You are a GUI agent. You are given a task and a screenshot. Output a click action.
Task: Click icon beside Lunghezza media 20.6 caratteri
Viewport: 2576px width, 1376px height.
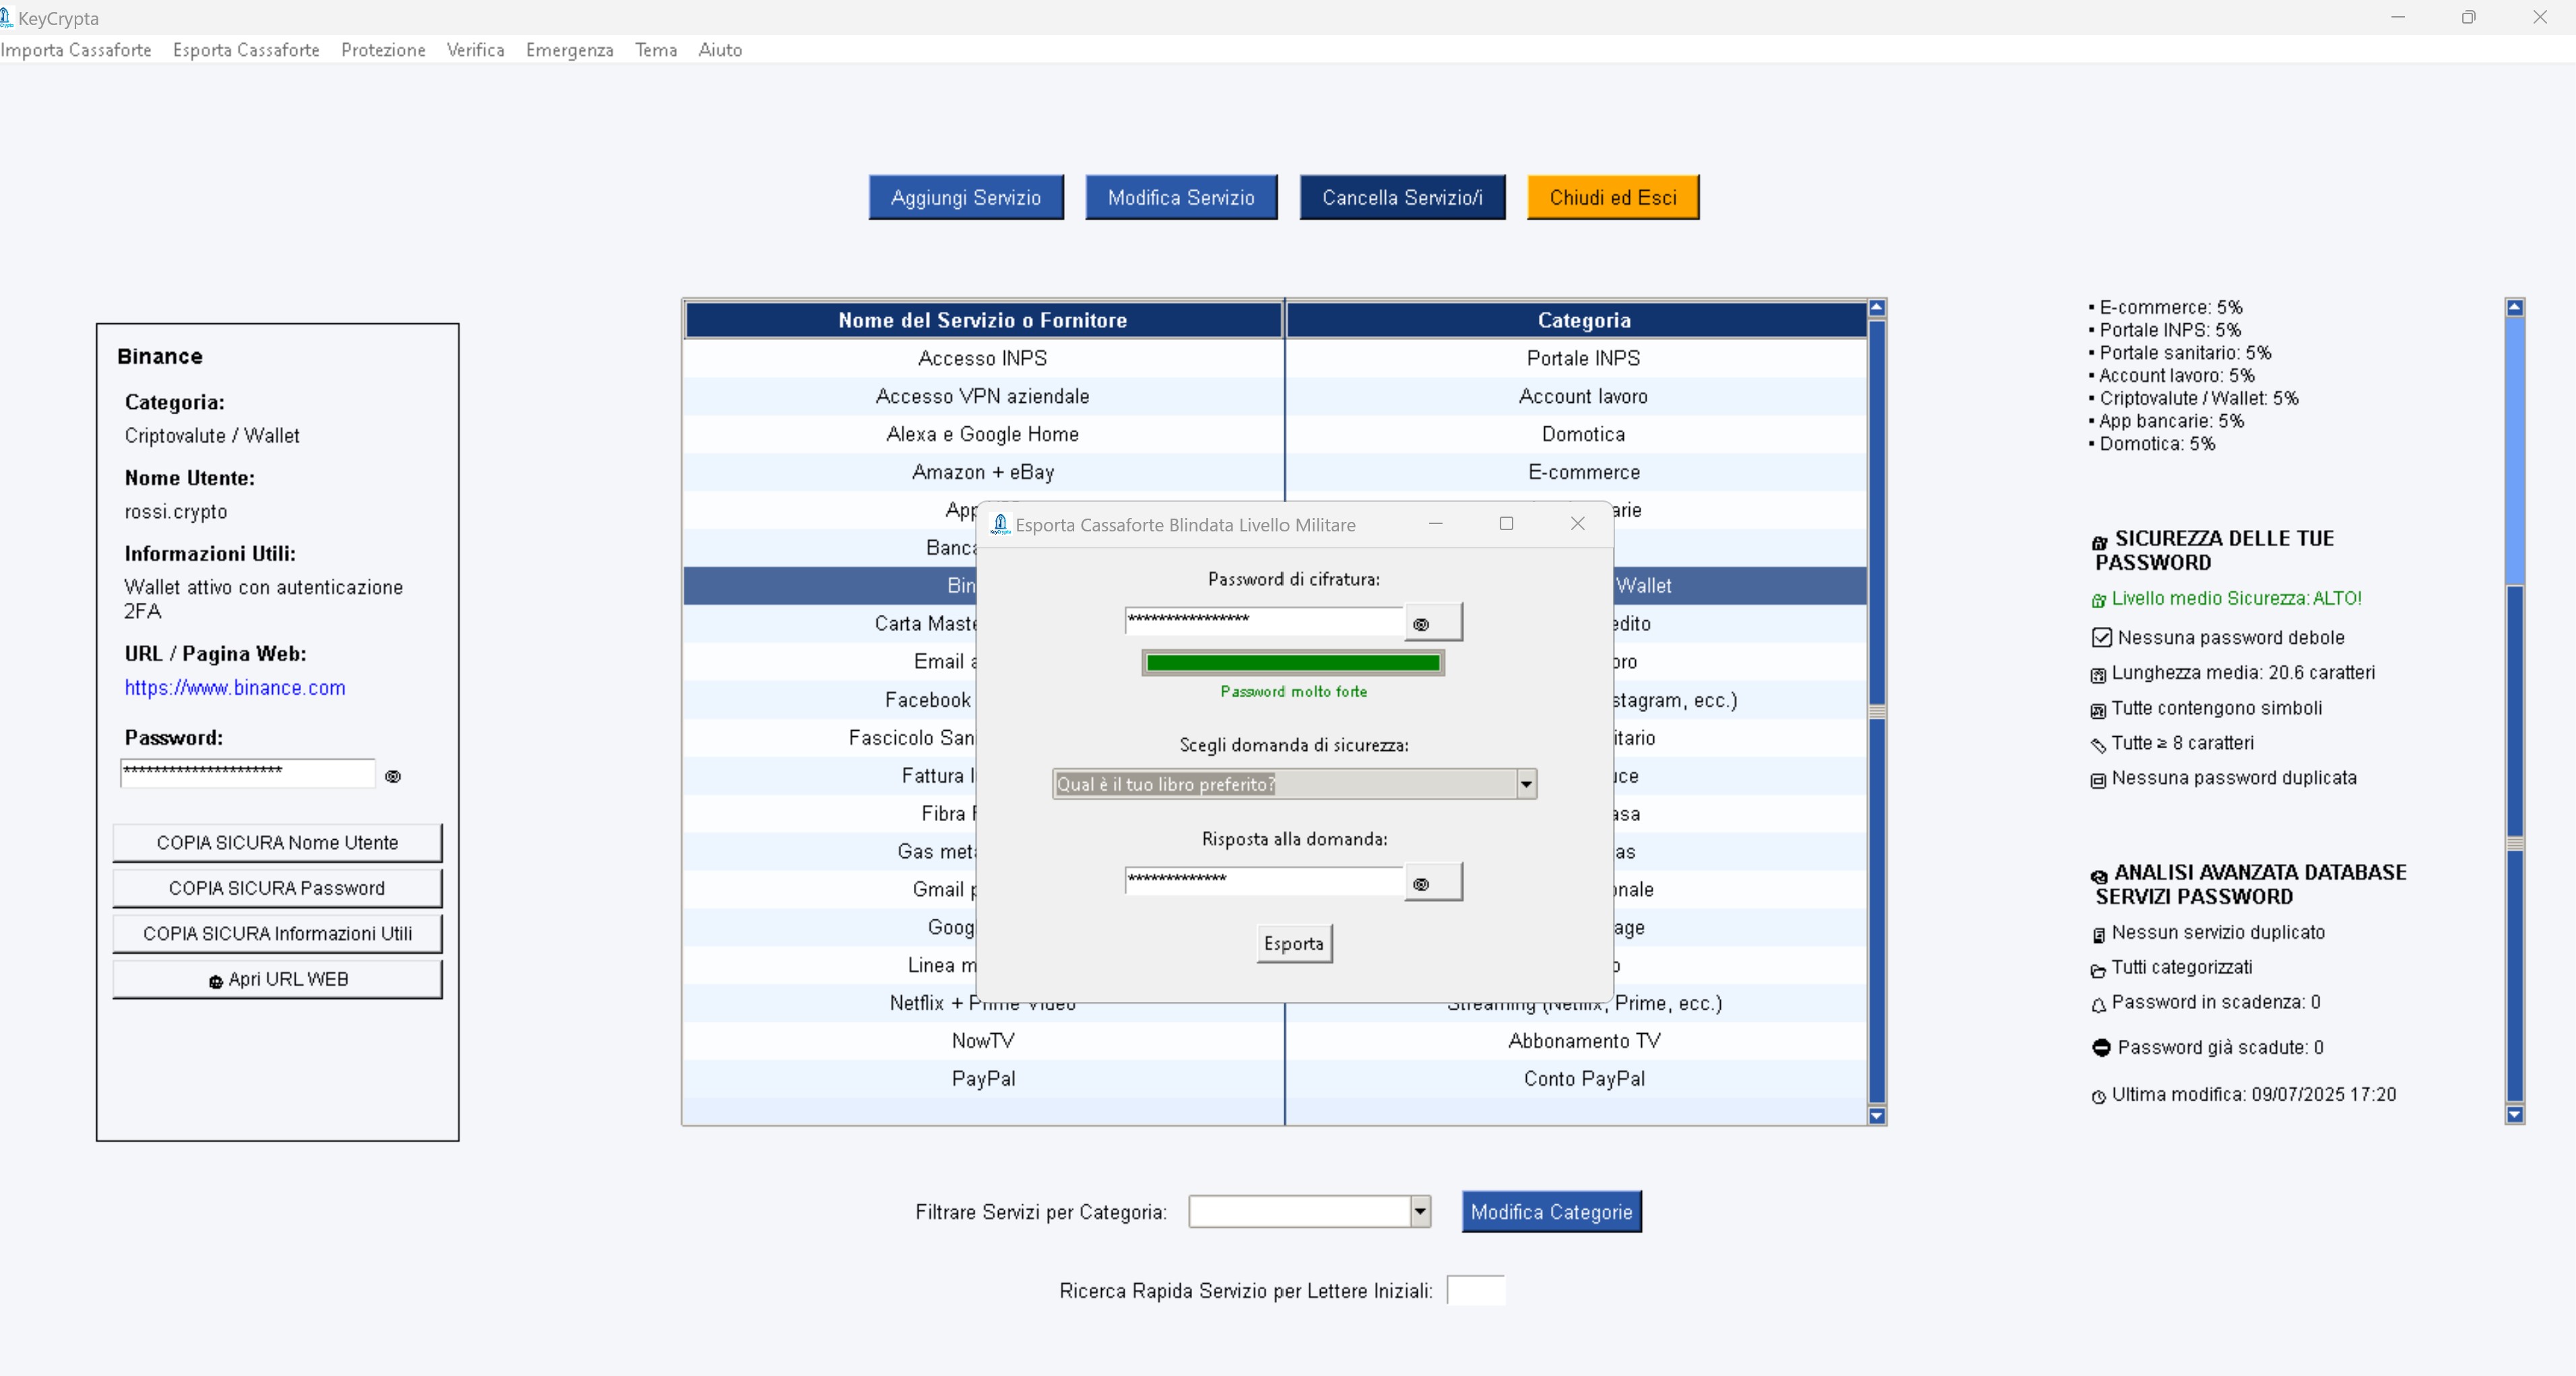(2098, 675)
